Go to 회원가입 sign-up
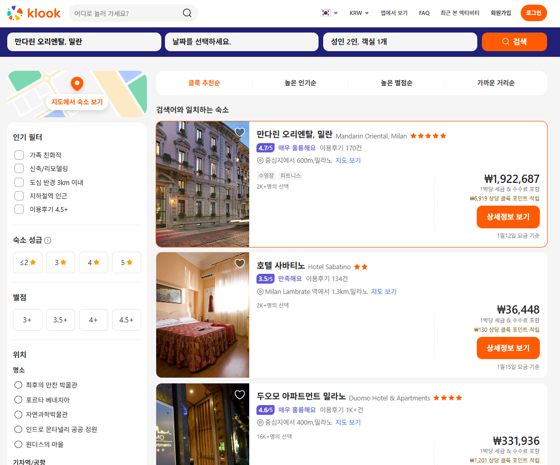This screenshot has width=560, height=465. (501, 13)
